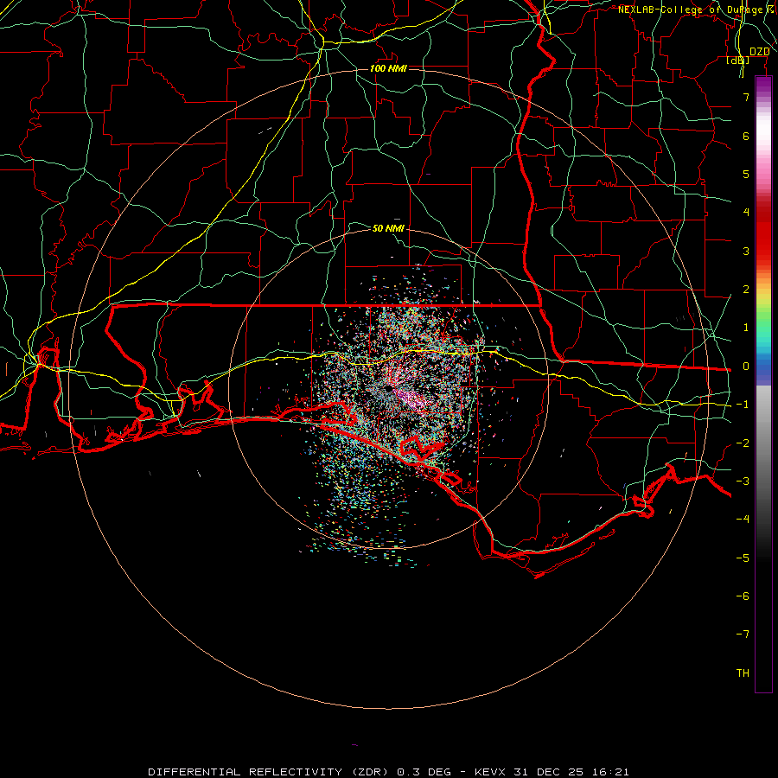This screenshot has width=778, height=778.
Task: Click the 100 NMI range ring label
Action: click(388, 68)
